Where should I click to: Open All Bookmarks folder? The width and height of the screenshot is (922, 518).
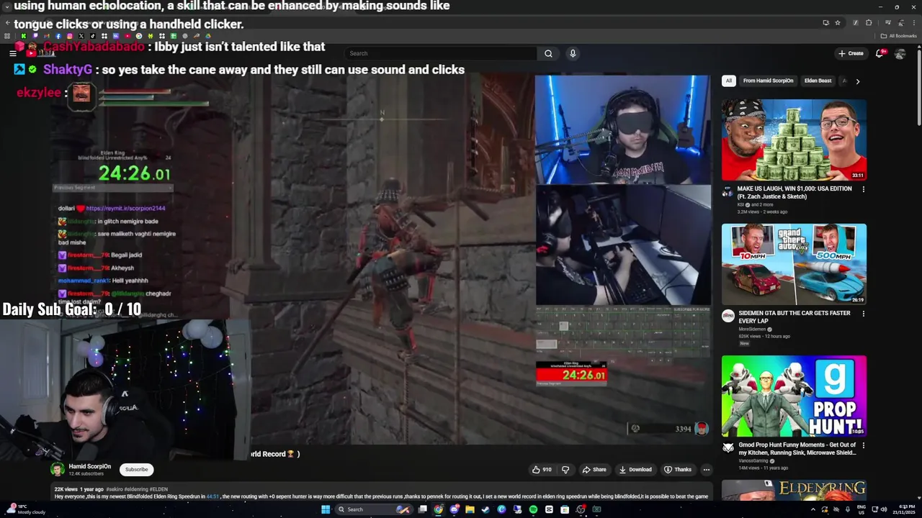click(x=898, y=36)
